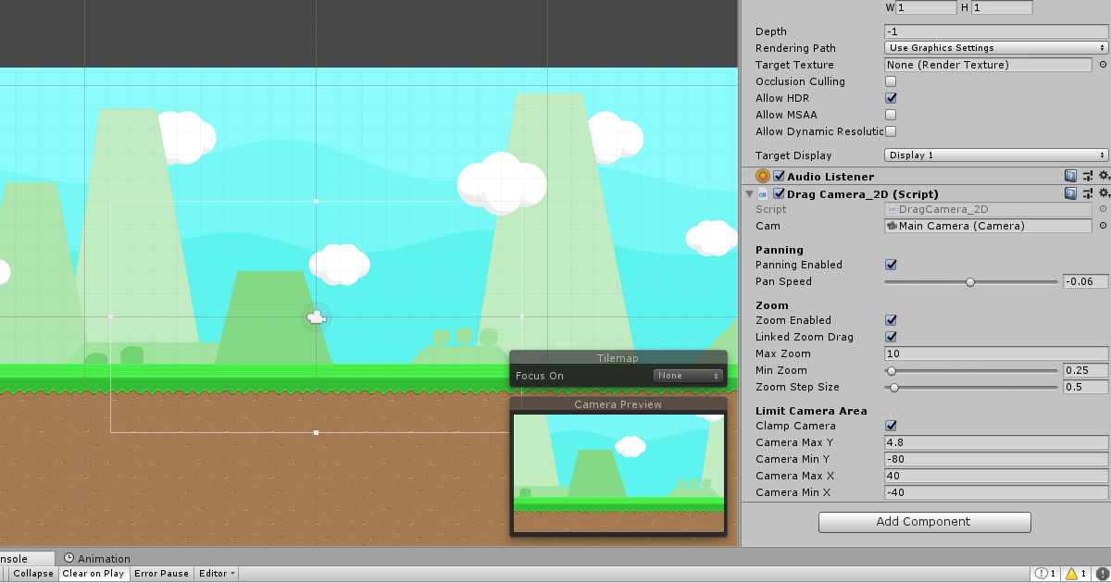
Task: Open the Focus On dropdown in Tilemap overlay
Action: pyautogui.click(x=688, y=376)
